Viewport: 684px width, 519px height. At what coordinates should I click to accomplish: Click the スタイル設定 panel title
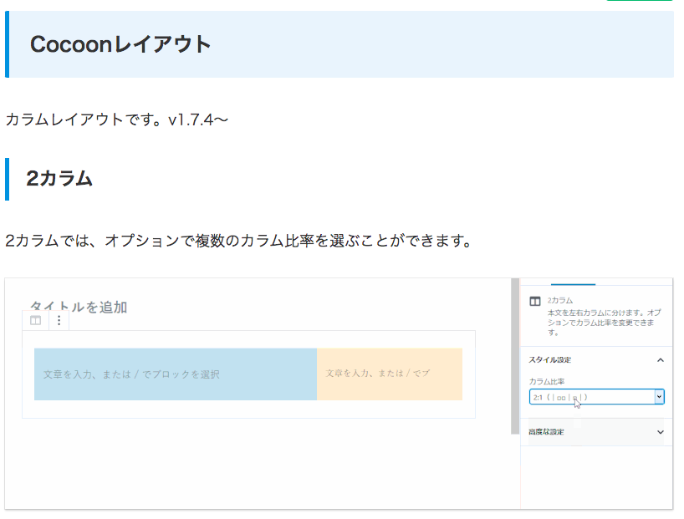coord(550,360)
